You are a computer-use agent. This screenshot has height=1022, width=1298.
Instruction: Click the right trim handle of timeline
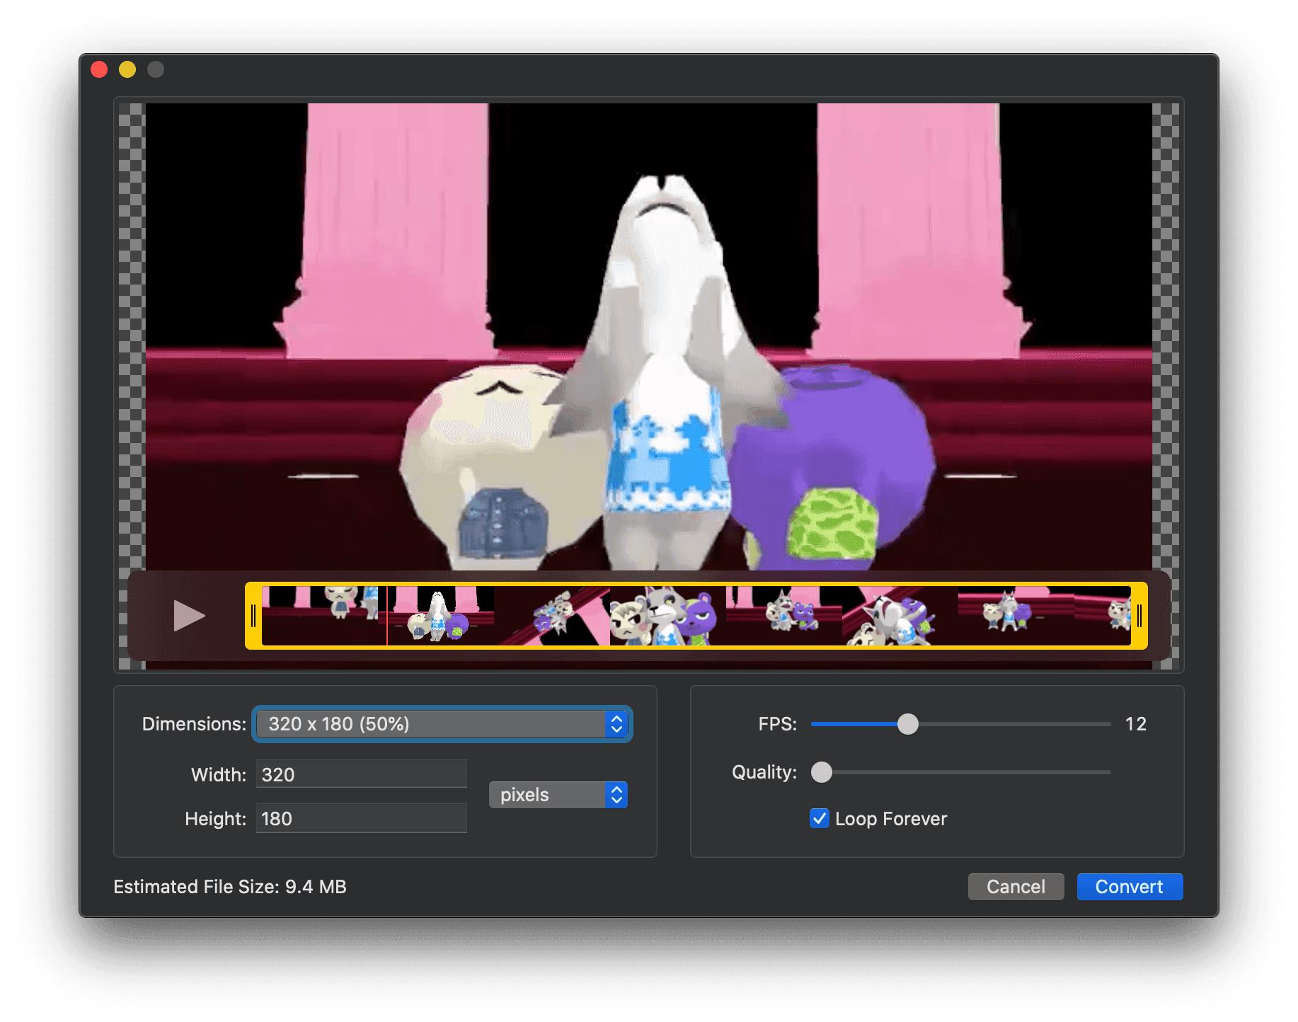pos(1139,616)
